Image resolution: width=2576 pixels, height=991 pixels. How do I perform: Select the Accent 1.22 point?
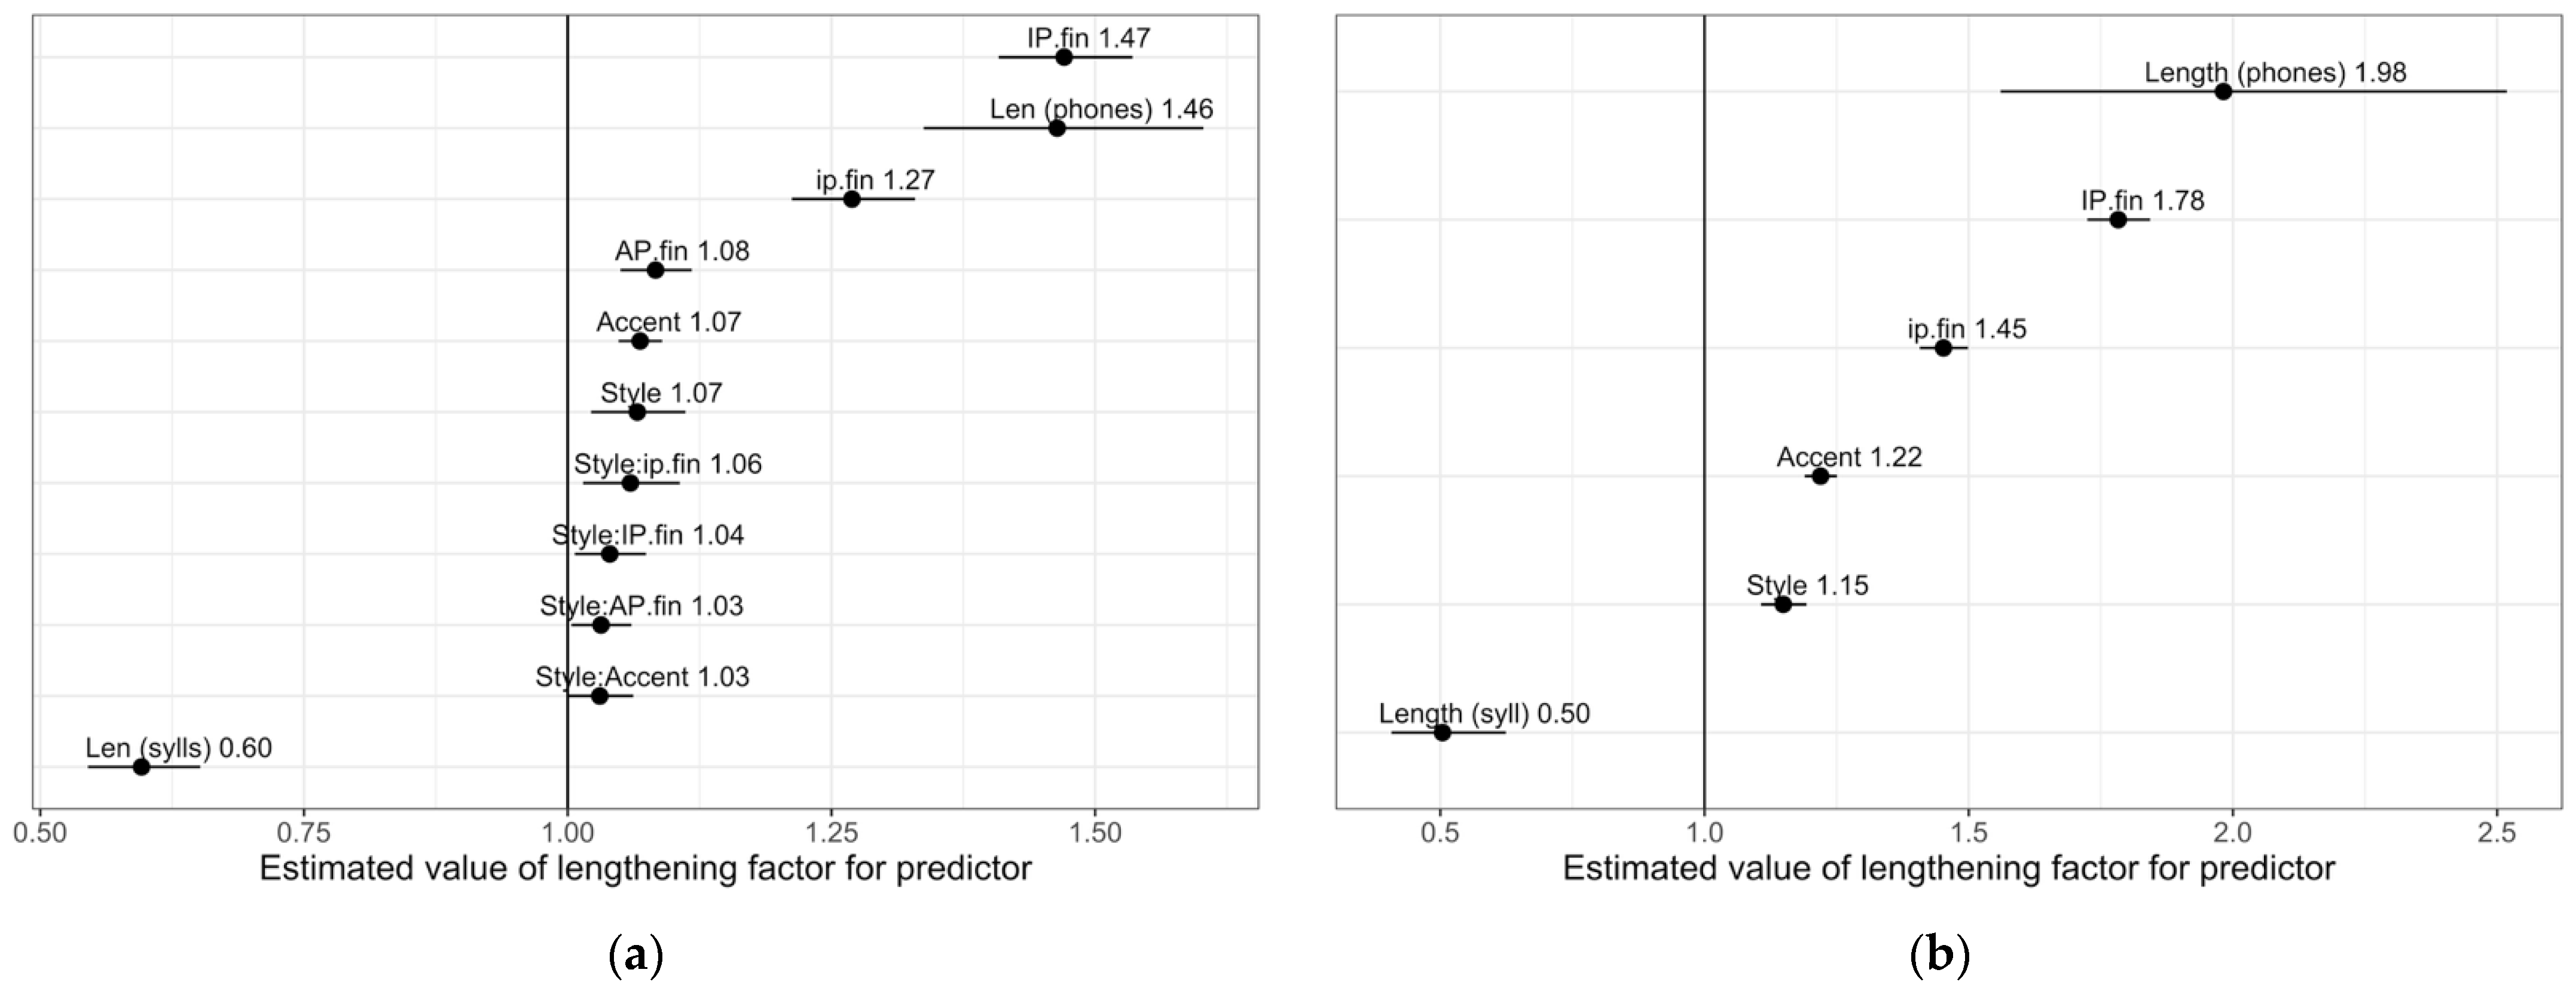pos(1820,475)
